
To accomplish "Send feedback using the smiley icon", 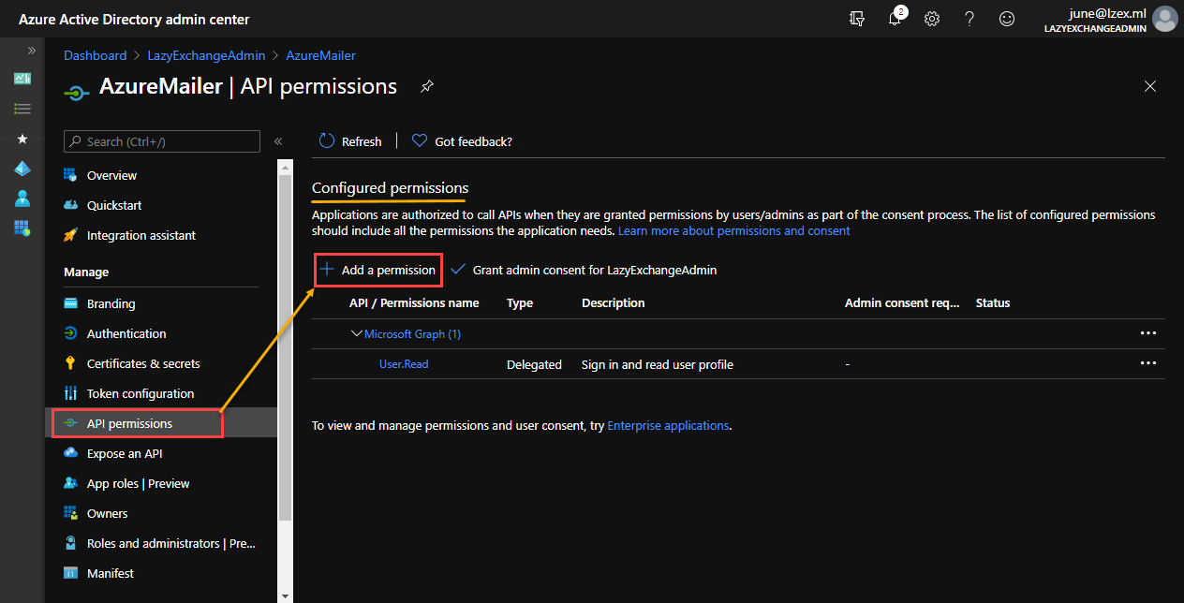I will coord(1007,19).
